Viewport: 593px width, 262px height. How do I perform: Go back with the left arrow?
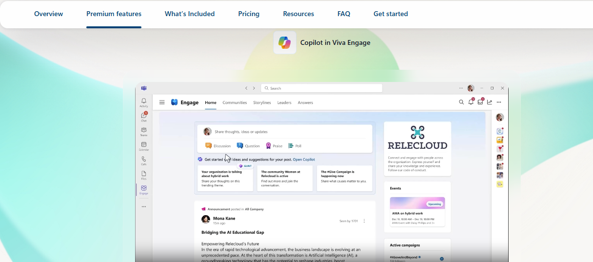[246, 88]
